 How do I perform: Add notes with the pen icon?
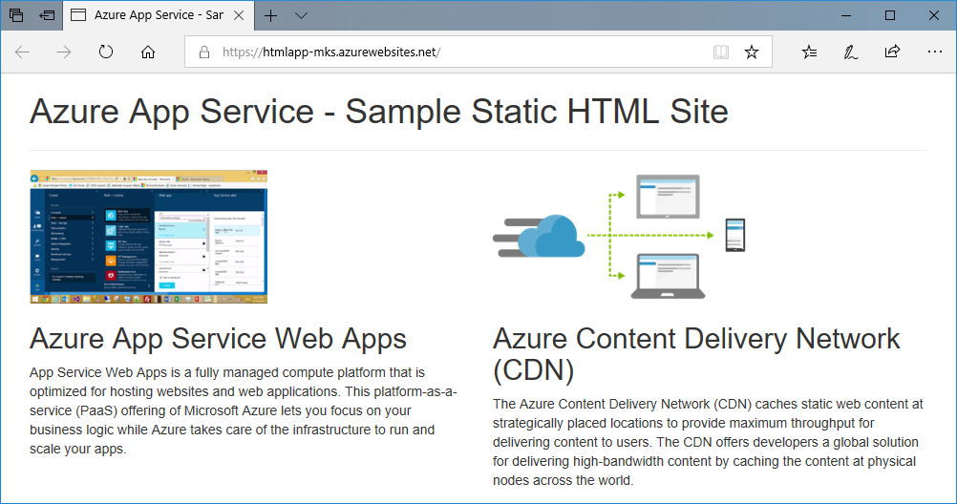(x=850, y=52)
